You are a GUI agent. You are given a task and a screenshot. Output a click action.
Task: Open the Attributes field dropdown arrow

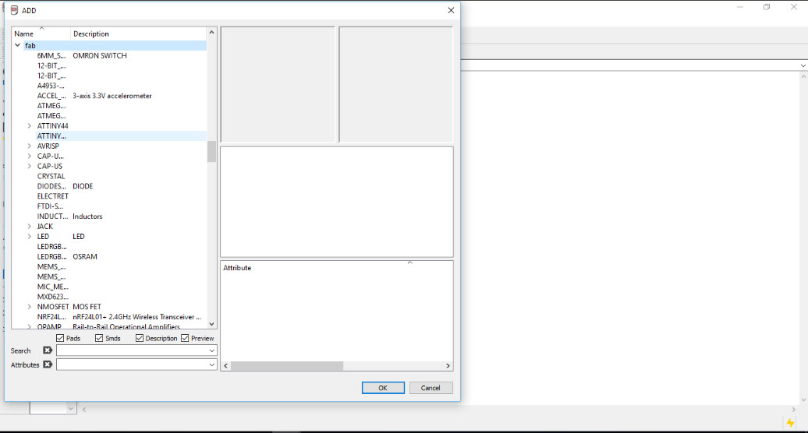211,364
